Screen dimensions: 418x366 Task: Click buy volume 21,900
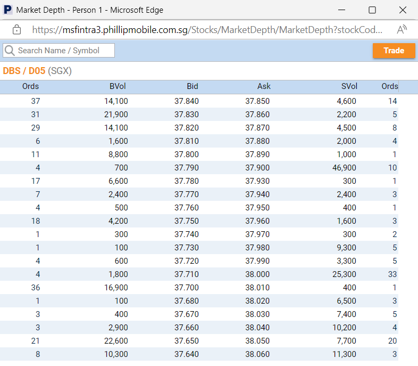pos(116,115)
